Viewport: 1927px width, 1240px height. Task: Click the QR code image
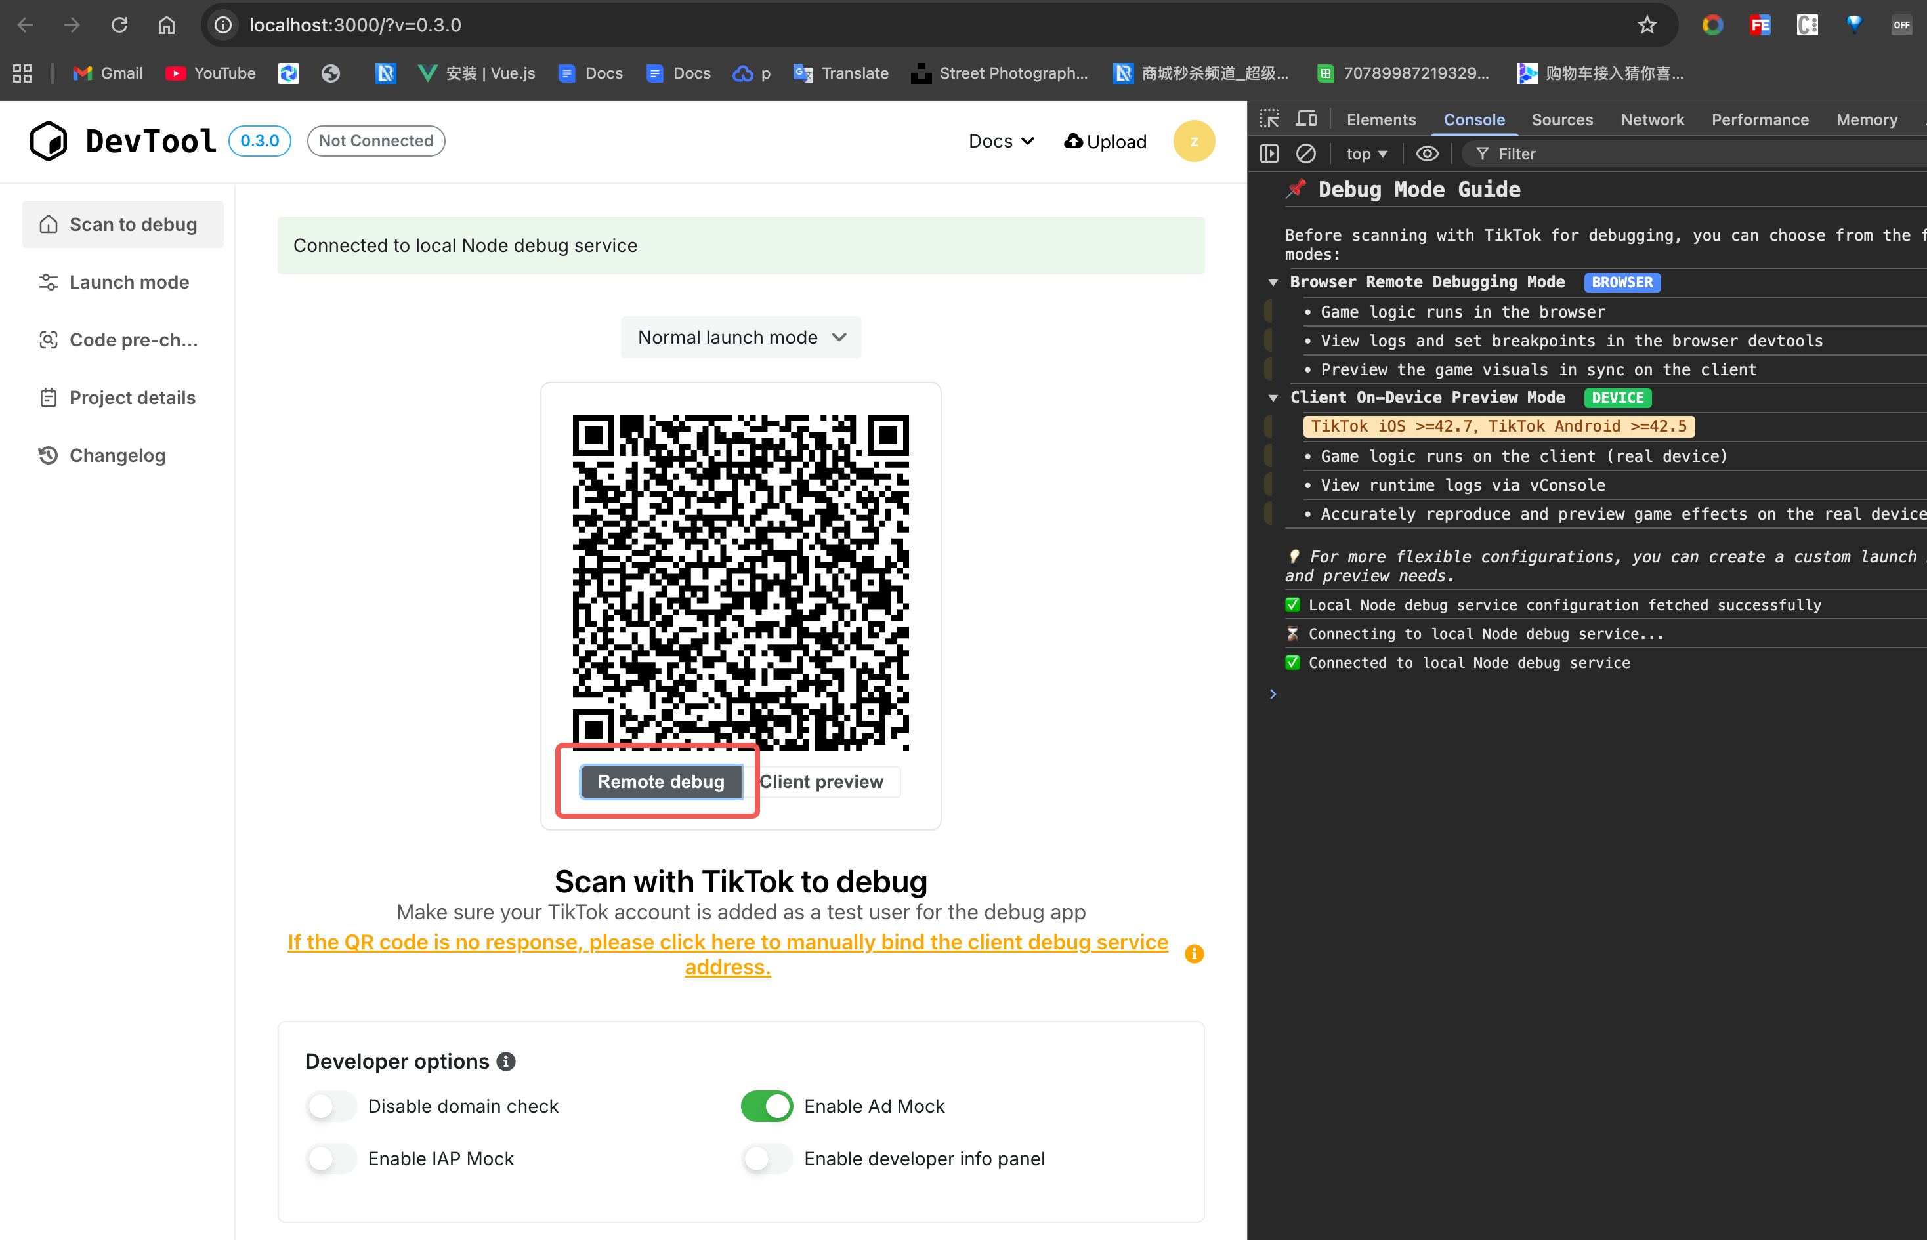pos(741,581)
